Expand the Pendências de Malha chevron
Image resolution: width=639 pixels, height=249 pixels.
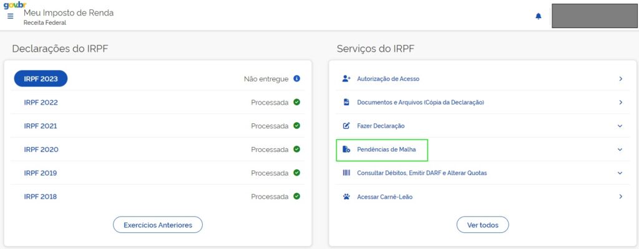click(x=620, y=149)
